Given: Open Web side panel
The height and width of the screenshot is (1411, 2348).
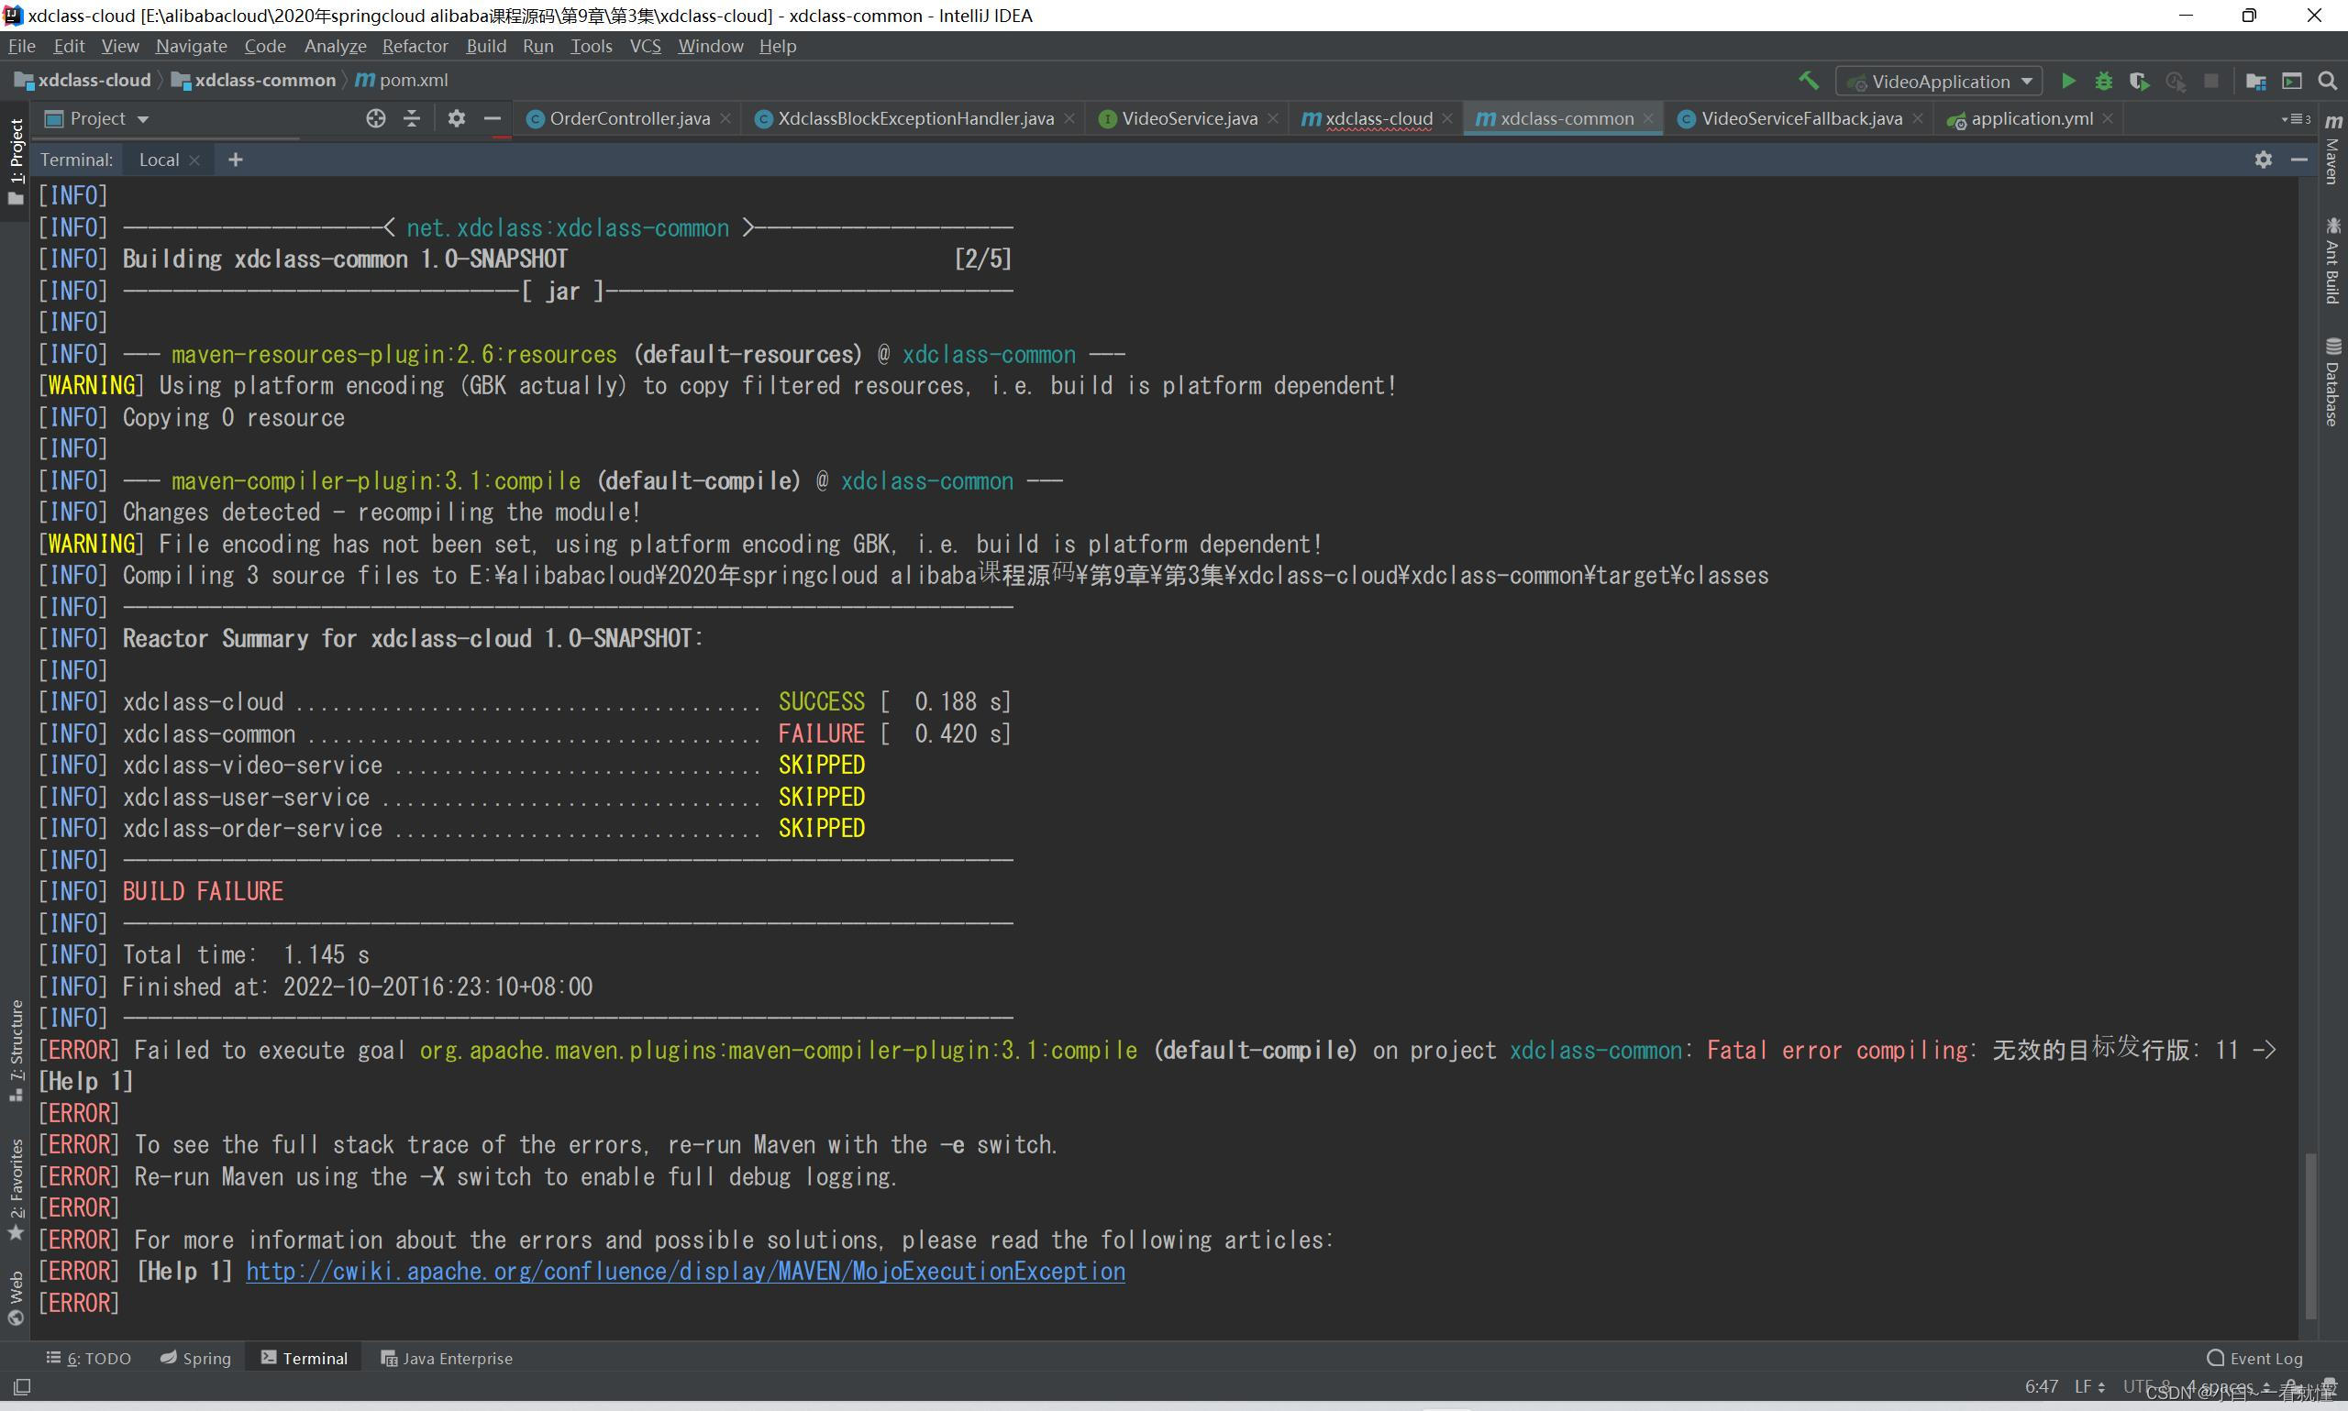Looking at the screenshot, I should point(16,1298).
